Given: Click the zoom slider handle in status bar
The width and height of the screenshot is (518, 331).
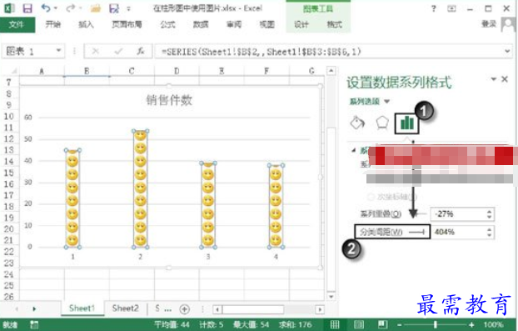Looking at the screenshot, I should [436, 324].
